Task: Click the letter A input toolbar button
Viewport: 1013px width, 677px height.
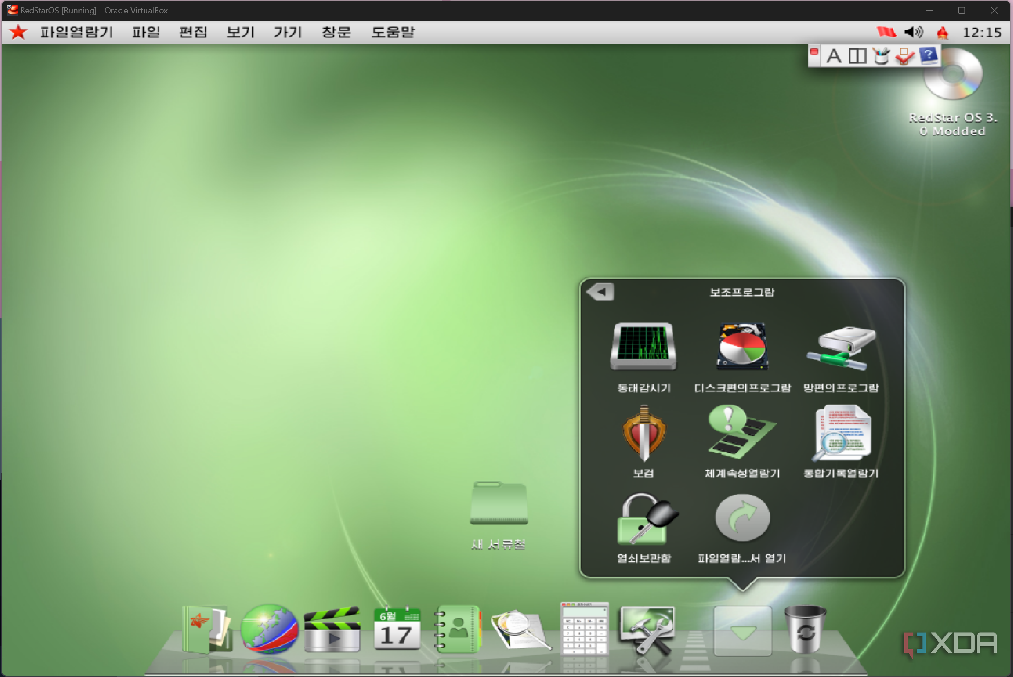Action: coord(833,56)
